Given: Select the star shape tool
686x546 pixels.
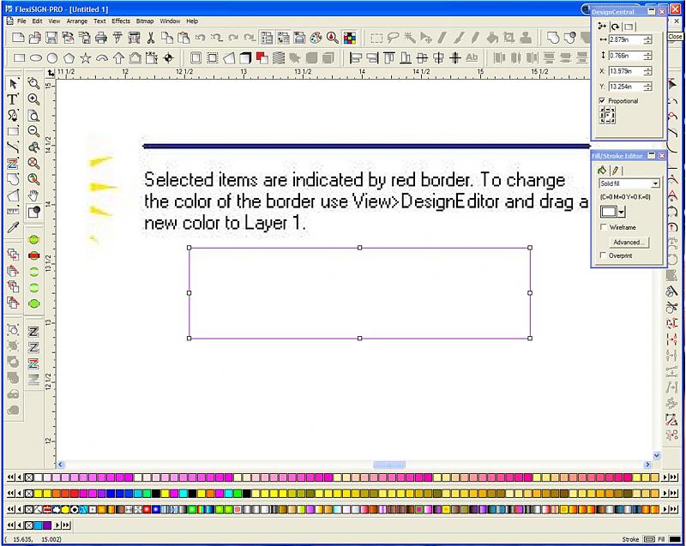Looking at the screenshot, I should coord(85,57).
